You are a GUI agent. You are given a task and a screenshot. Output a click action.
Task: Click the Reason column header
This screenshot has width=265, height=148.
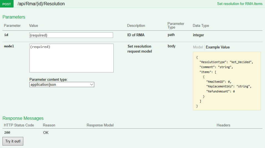(49, 125)
